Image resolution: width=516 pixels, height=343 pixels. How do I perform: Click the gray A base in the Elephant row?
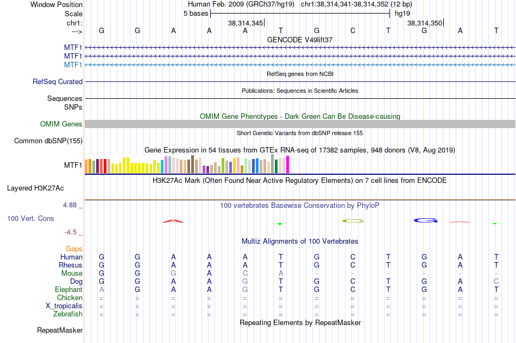click(x=102, y=289)
